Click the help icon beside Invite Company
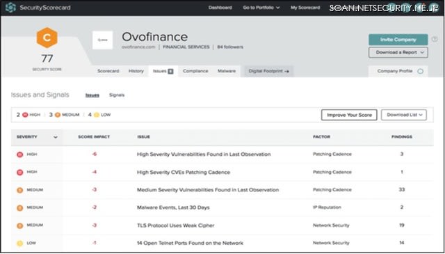 (435, 40)
